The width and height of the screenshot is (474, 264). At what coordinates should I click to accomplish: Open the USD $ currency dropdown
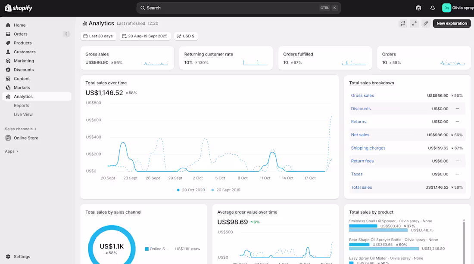click(186, 36)
